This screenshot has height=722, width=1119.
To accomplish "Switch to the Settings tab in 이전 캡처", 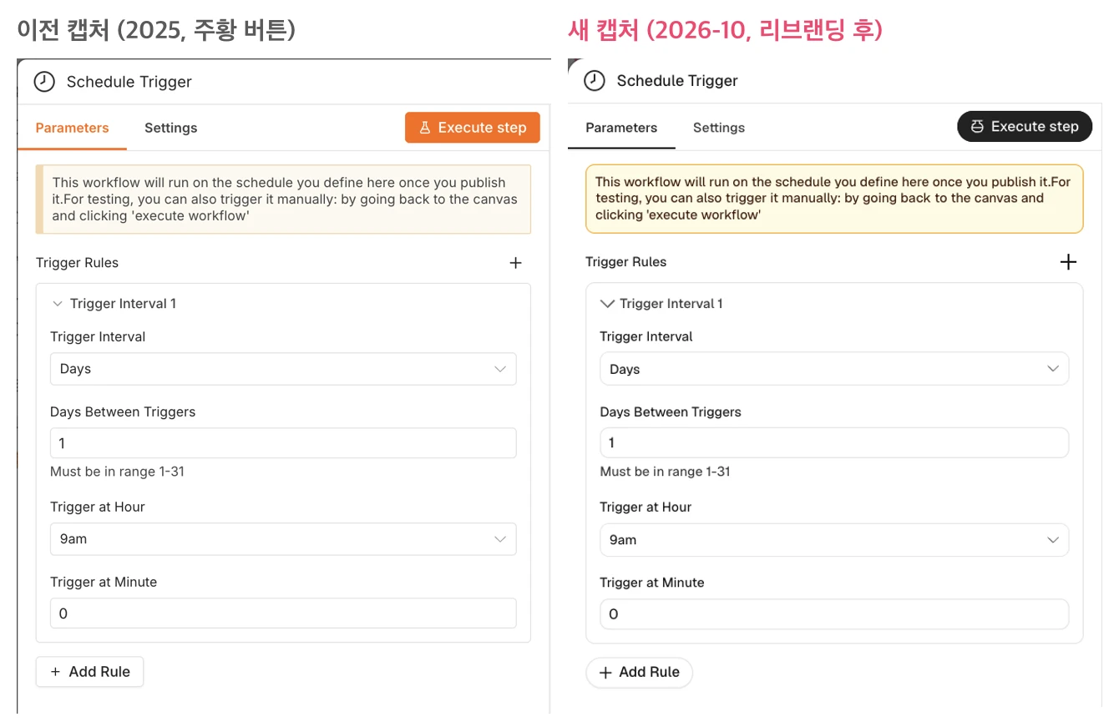I will (170, 128).
